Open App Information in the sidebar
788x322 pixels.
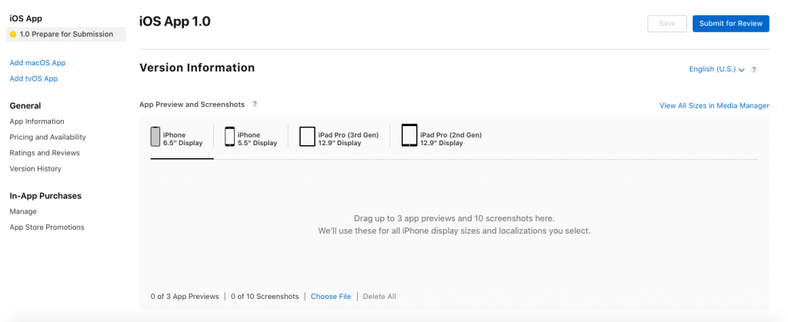click(37, 121)
